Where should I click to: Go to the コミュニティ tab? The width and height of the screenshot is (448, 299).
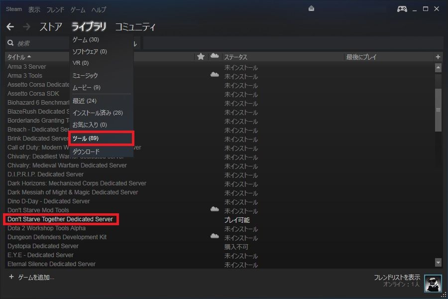[x=135, y=27]
